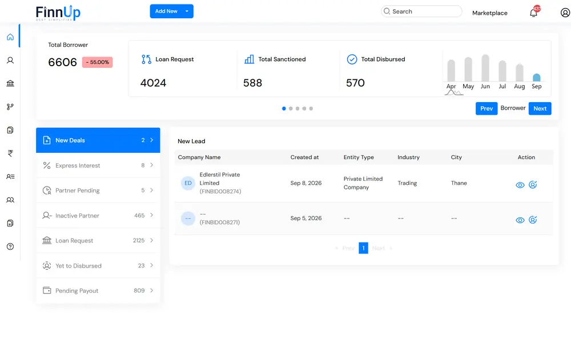Open the Yet to Disbursed tab
The height and width of the screenshot is (348, 571).
pos(98,266)
